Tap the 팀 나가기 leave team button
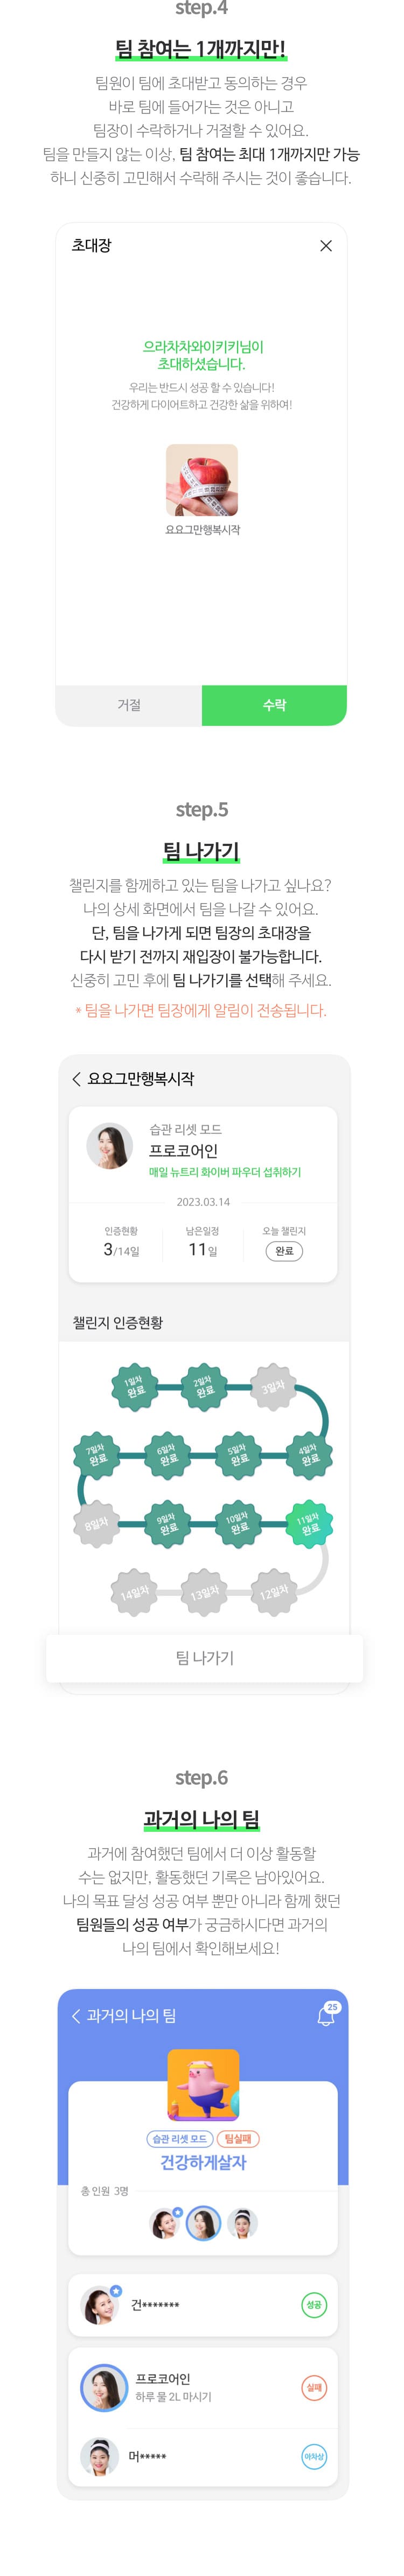Viewport: 404px width, 2576px height. [x=205, y=1658]
